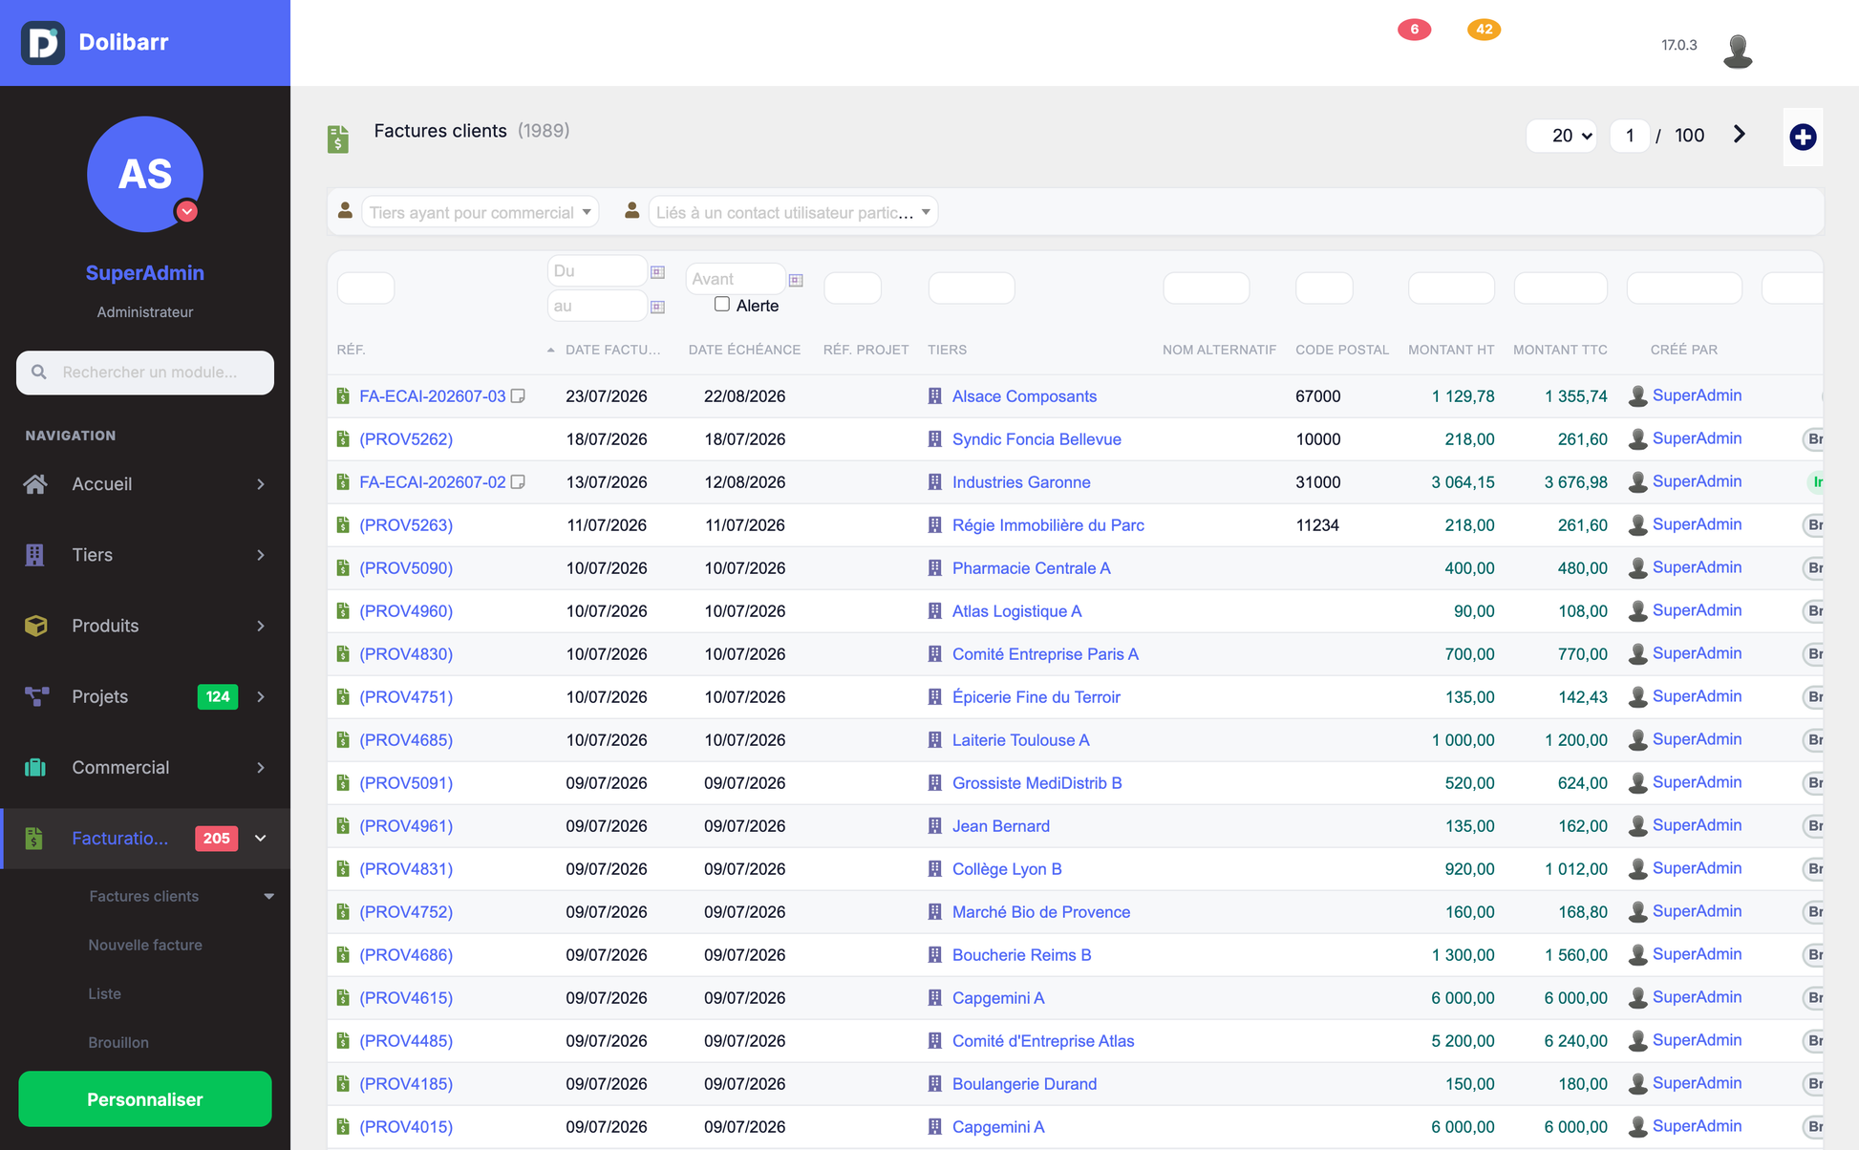Click the red notification badge showing 6
Image resolution: width=1859 pixels, height=1150 pixels.
pyautogui.click(x=1414, y=30)
